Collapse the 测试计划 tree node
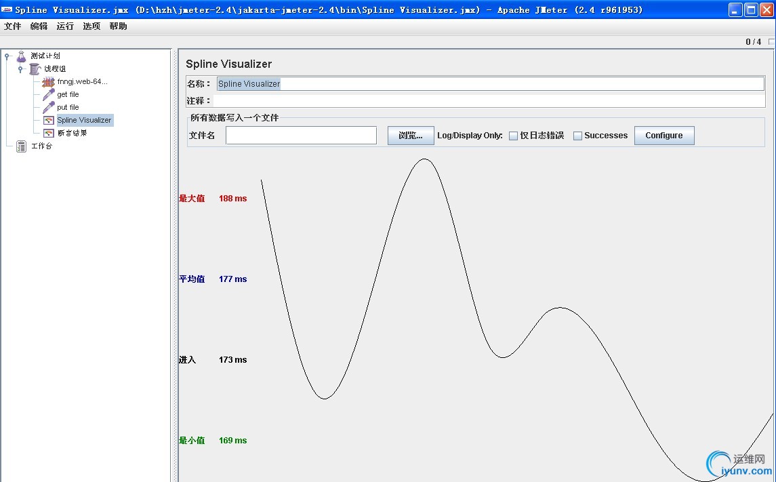The height and width of the screenshot is (482, 776). (x=7, y=56)
